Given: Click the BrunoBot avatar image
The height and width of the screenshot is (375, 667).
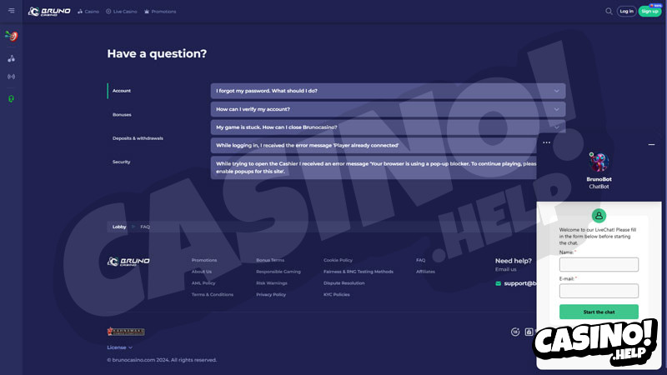Looking at the screenshot, I should click(599, 162).
